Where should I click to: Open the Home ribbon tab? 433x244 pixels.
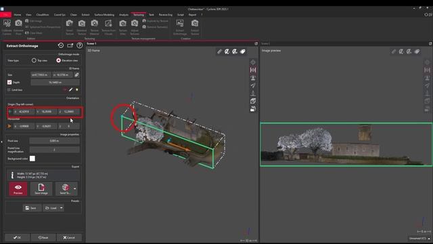(x=18, y=15)
